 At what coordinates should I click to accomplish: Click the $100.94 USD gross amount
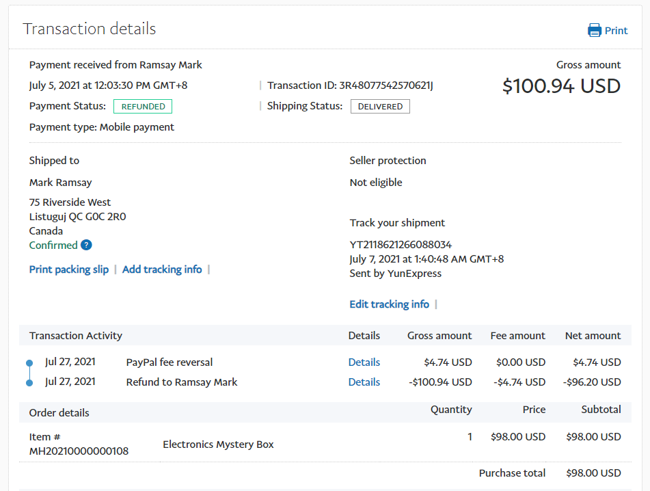point(561,86)
